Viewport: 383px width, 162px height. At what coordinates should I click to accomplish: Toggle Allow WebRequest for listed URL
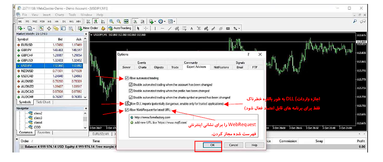(126, 110)
